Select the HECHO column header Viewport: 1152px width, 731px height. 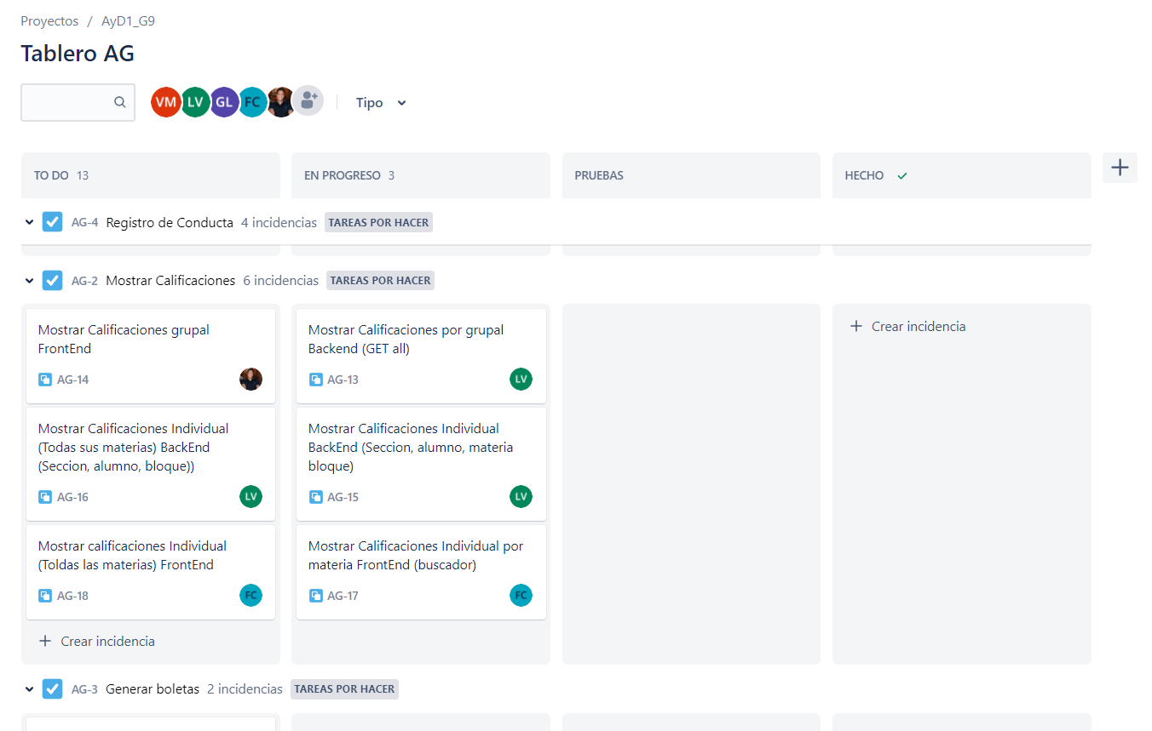pos(962,175)
